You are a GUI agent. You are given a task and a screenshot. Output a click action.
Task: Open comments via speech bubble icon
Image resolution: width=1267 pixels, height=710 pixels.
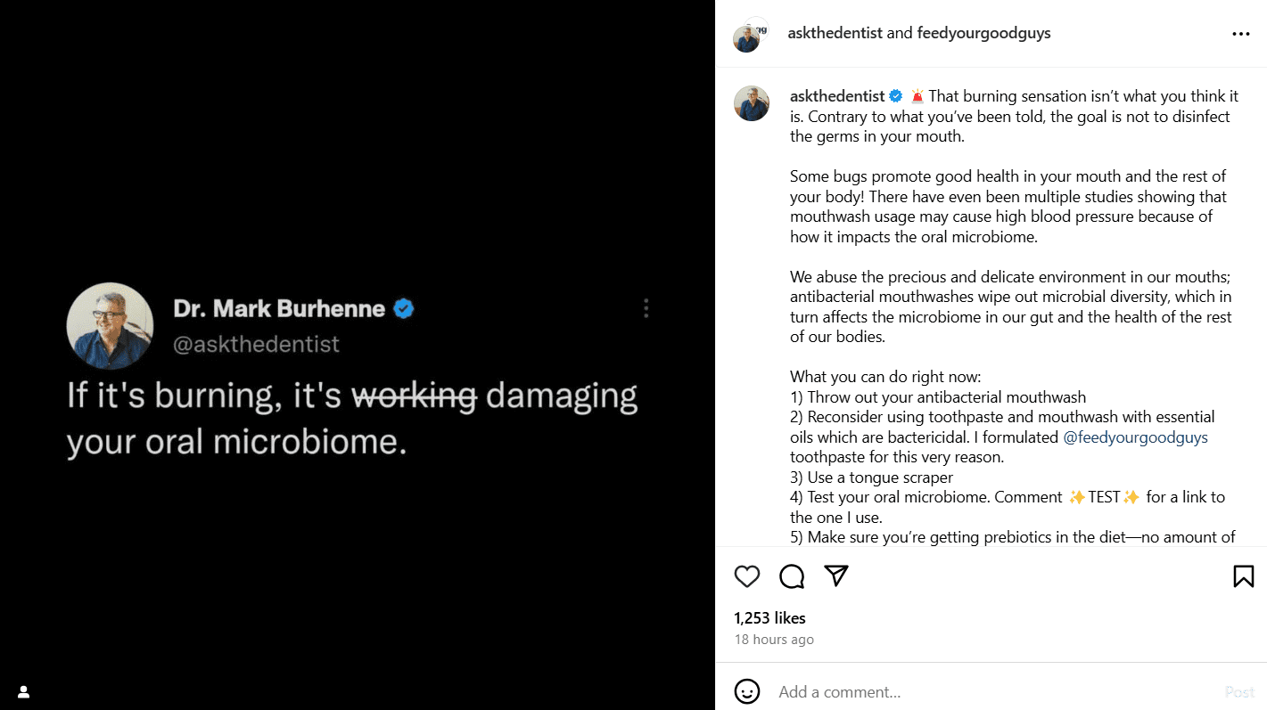[x=792, y=576]
